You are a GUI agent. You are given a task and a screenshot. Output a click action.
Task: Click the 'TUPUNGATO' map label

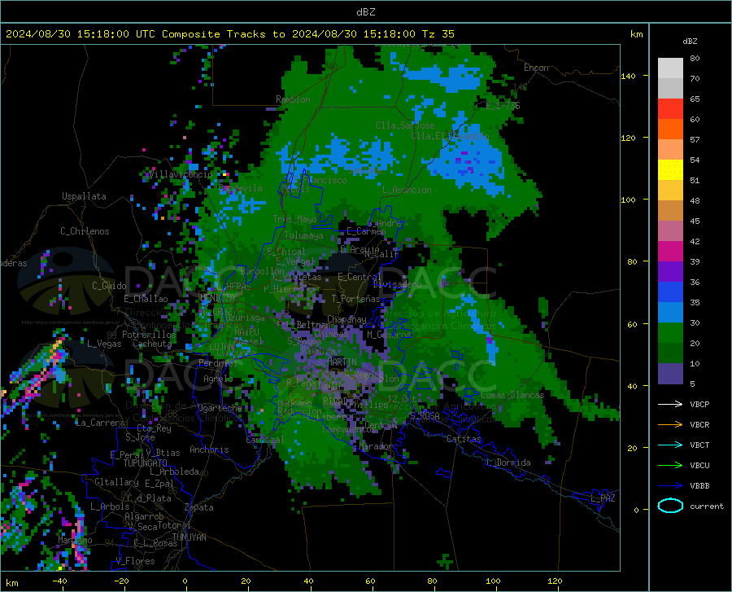(146, 463)
